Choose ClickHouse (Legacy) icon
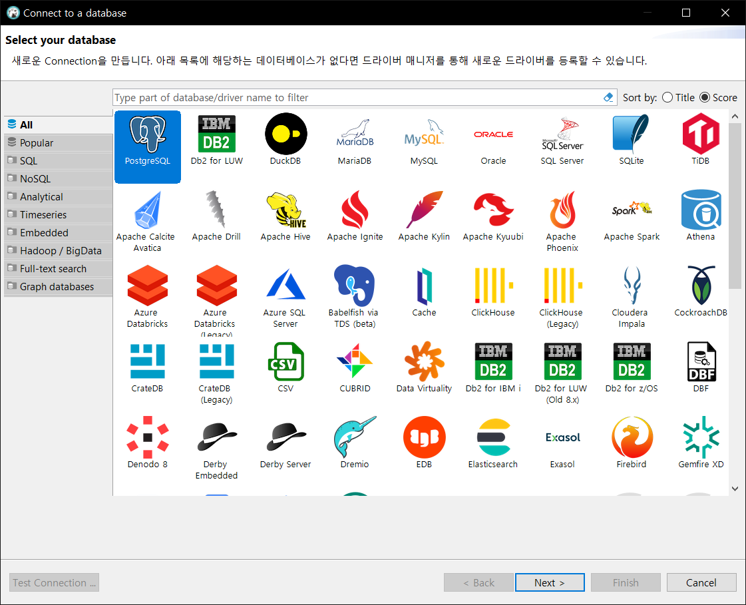The width and height of the screenshot is (746, 605). pyautogui.click(x=562, y=286)
